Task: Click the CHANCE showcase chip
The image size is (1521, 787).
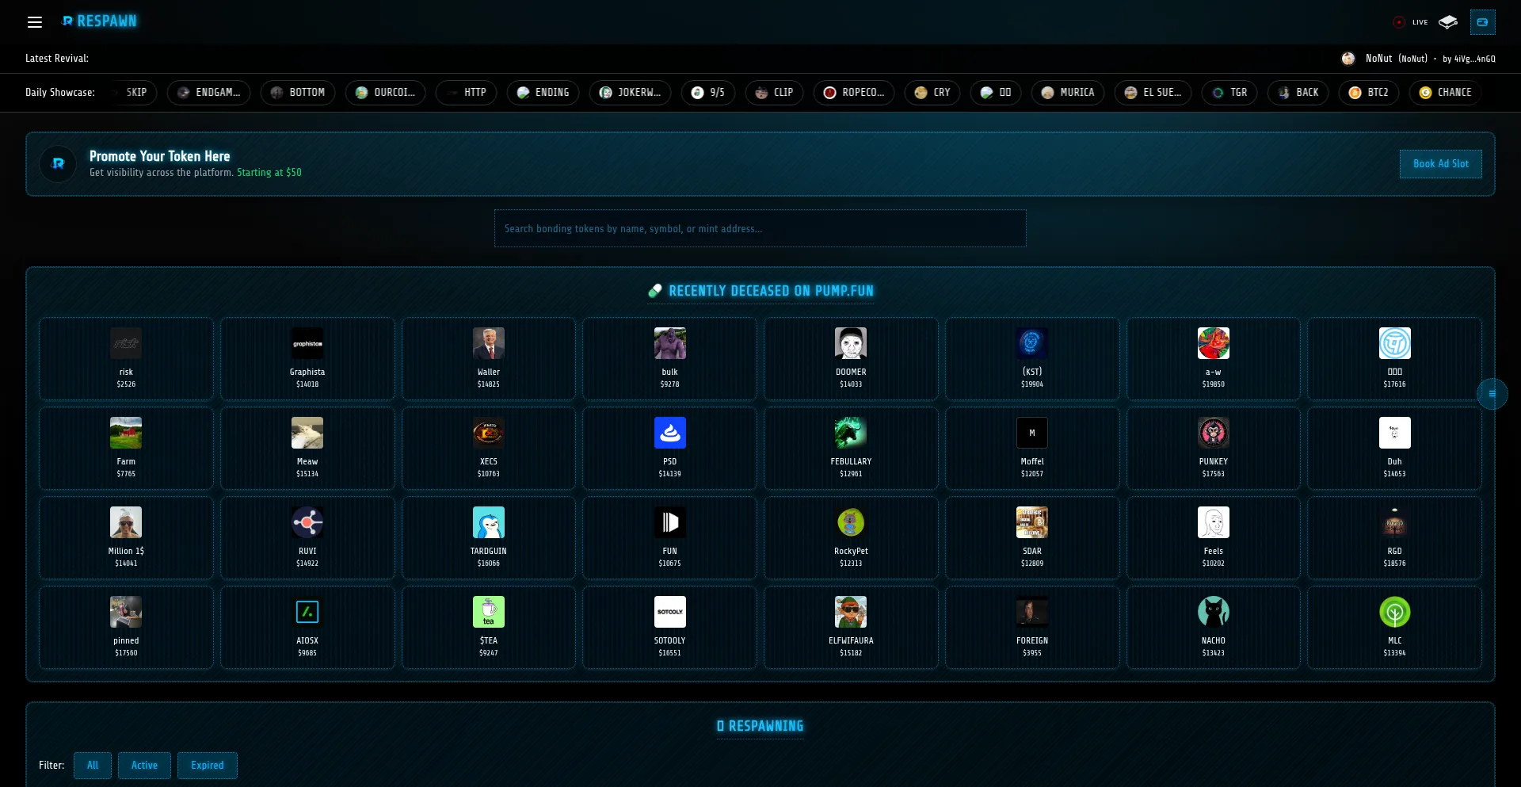Action: [x=1445, y=93]
